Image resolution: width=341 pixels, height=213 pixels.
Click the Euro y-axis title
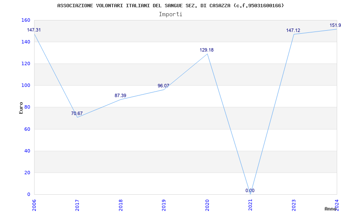21,108
